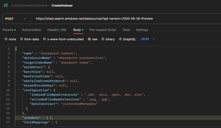221x128 pixels.
Task: Choose the form-data radio option
Action: (22, 39)
